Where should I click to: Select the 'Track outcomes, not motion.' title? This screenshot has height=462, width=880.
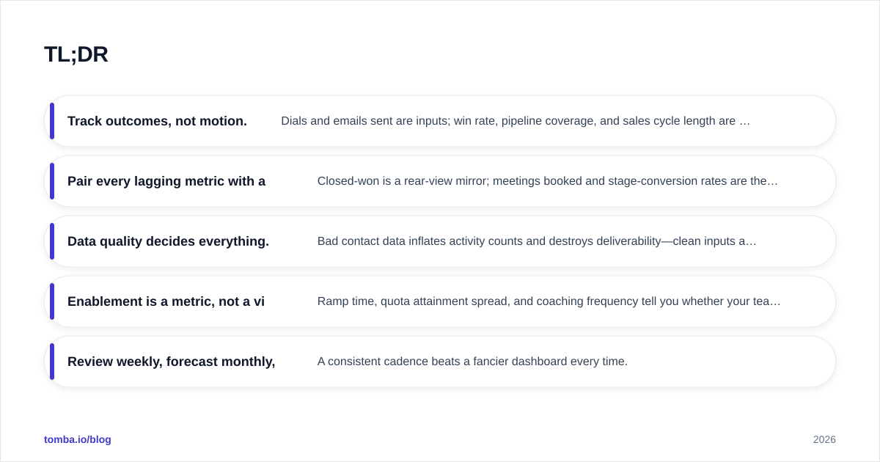point(157,121)
